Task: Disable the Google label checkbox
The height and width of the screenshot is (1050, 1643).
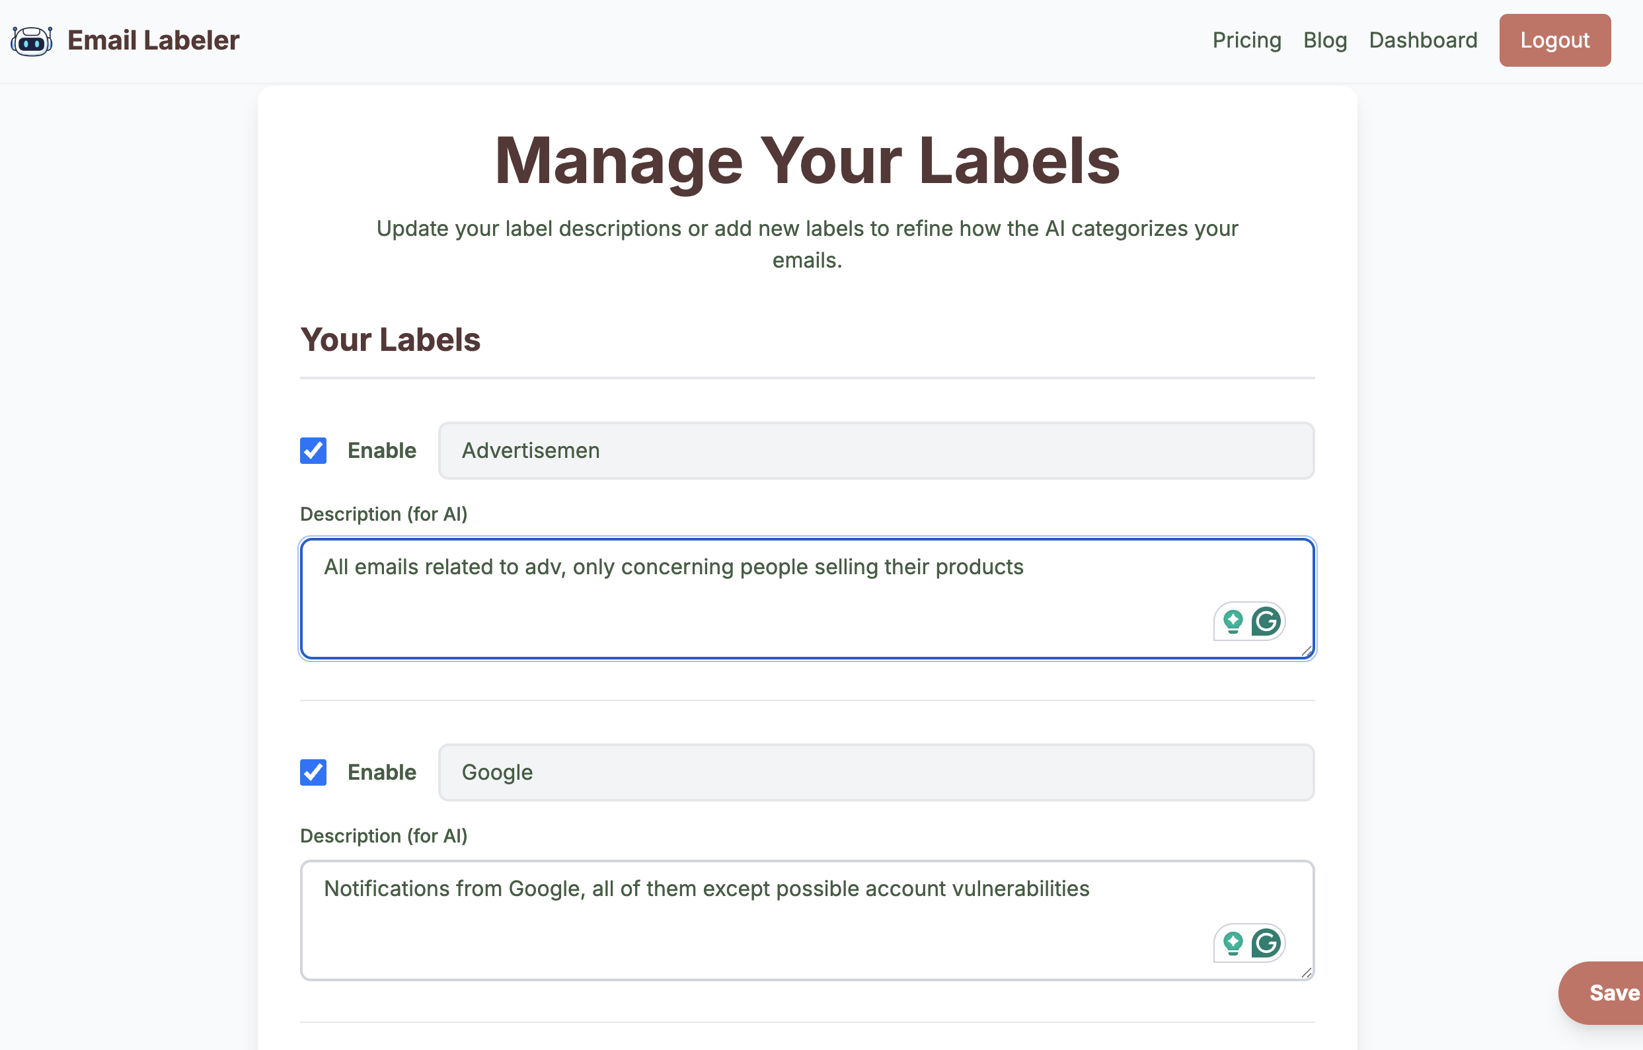Action: click(x=313, y=772)
